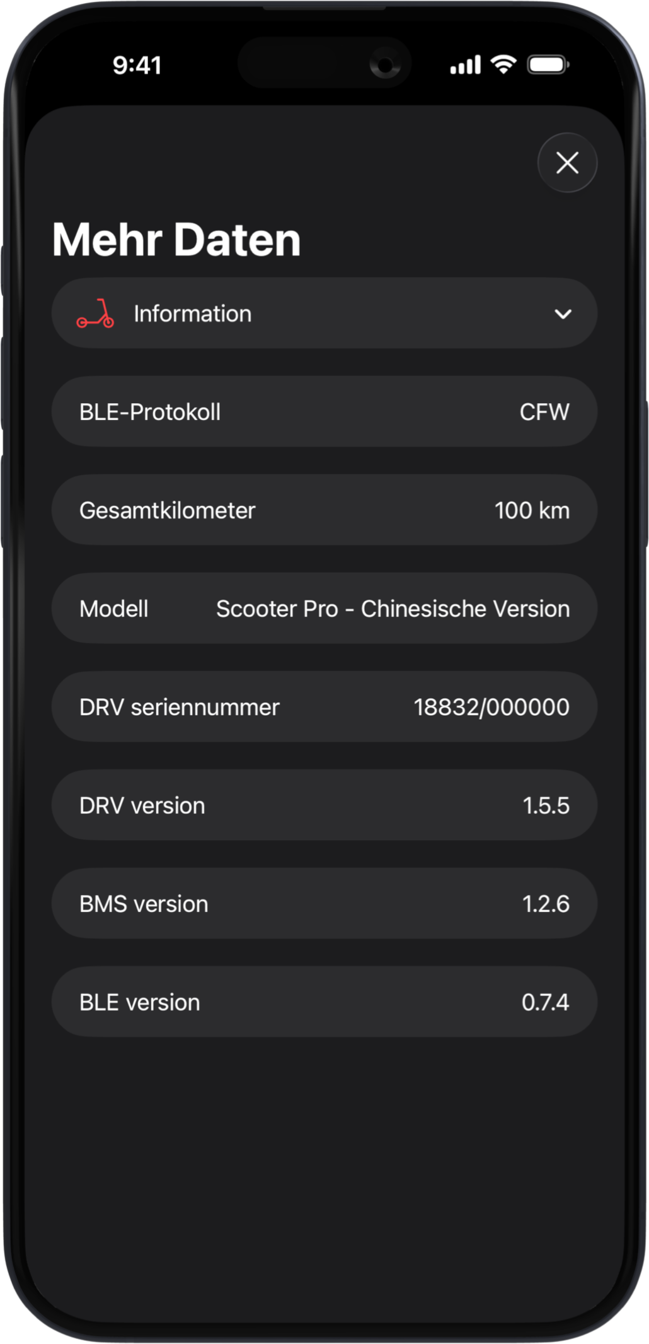Screen dimensions: 649x1344
Task: Click the Mehr Daten heading
Action: pos(176,240)
